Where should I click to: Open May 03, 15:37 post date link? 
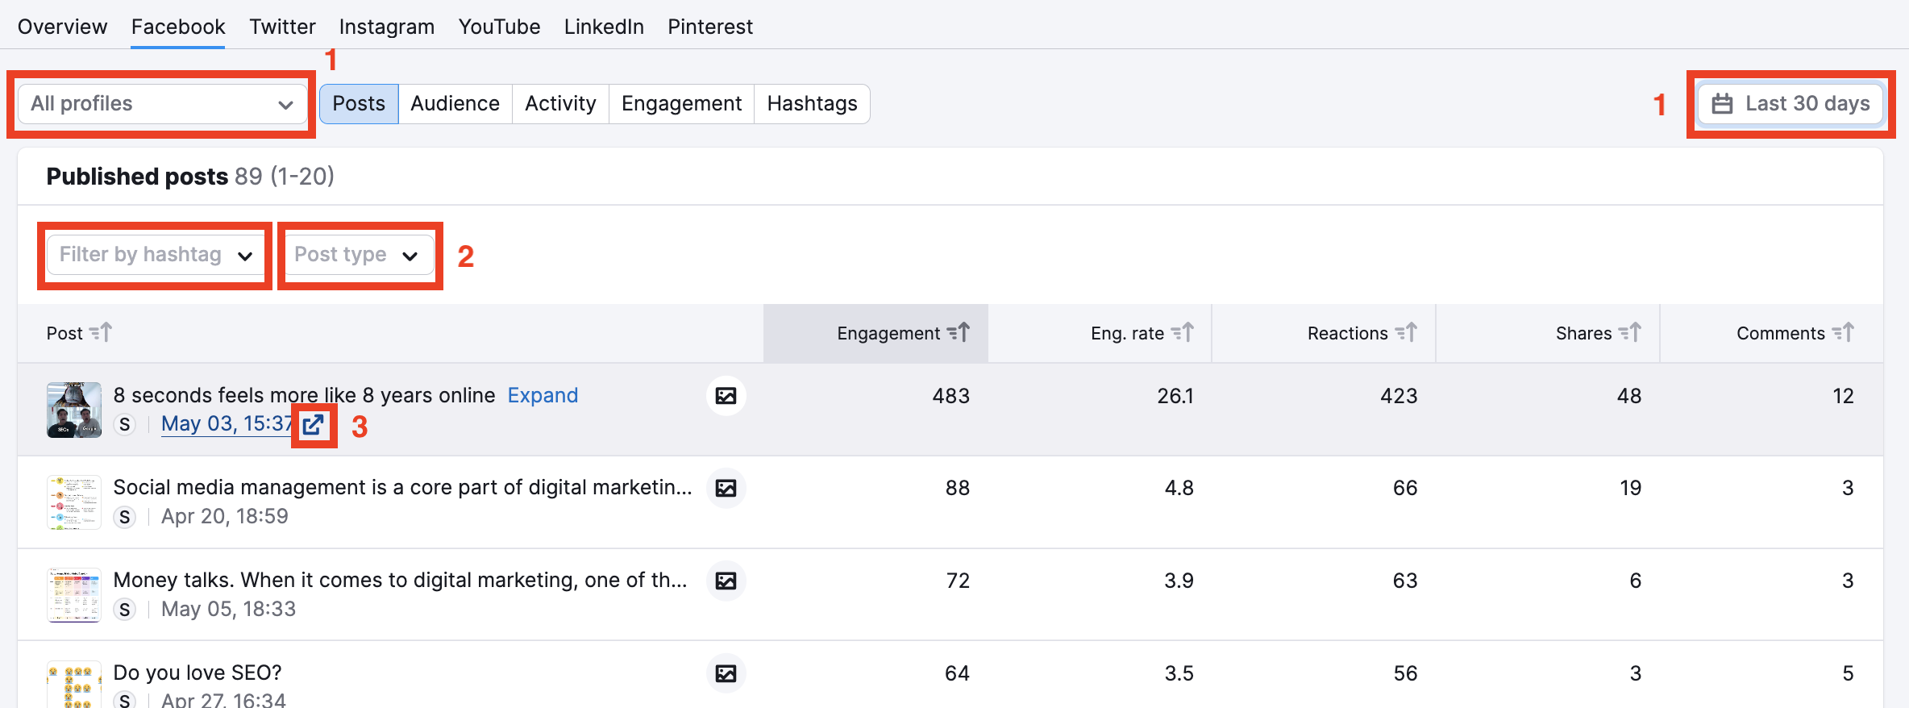click(x=227, y=424)
